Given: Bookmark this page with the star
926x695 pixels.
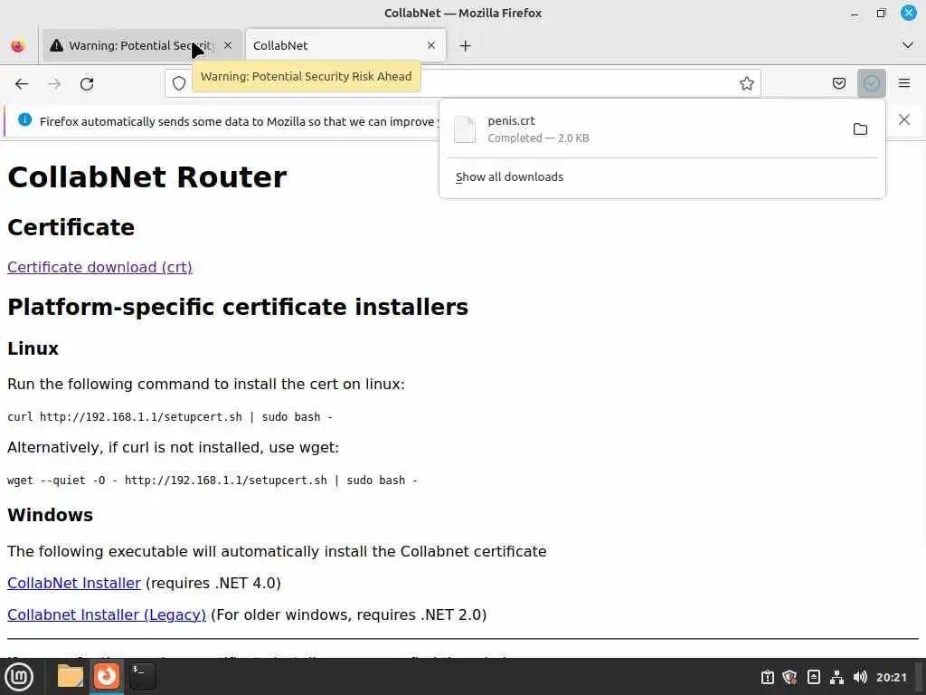Looking at the screenshot, I should (746, 83).
